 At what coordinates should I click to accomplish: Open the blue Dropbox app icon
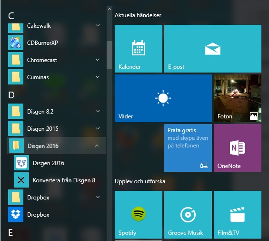point(16,214)
